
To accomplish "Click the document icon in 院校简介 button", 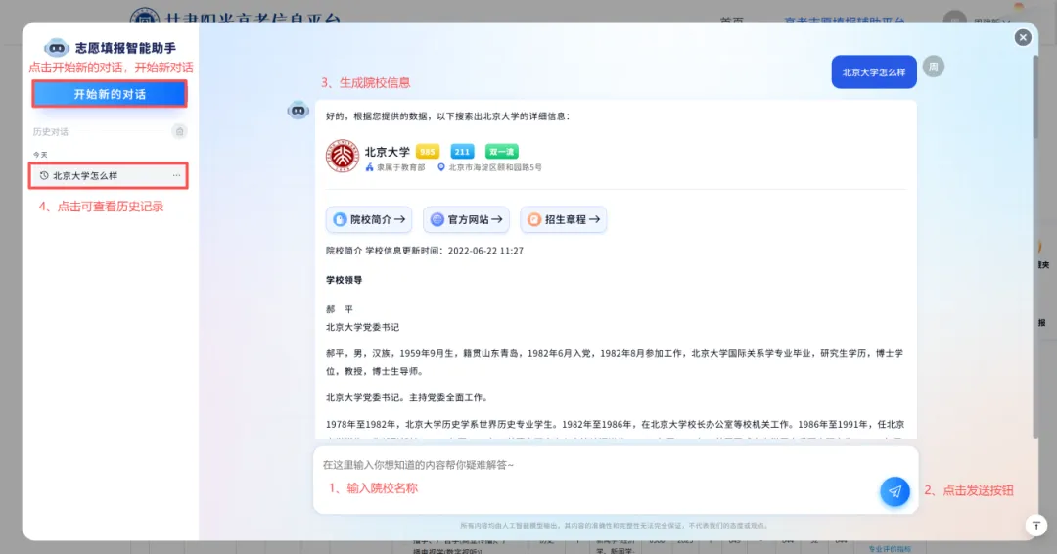I will tap(340, 219).
